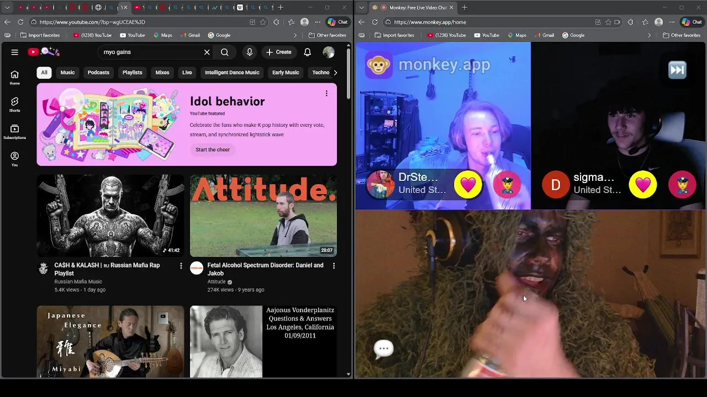Open Shorts from the YouTube sidebar
Screen dimensions: 707x397
pos(15,105)
